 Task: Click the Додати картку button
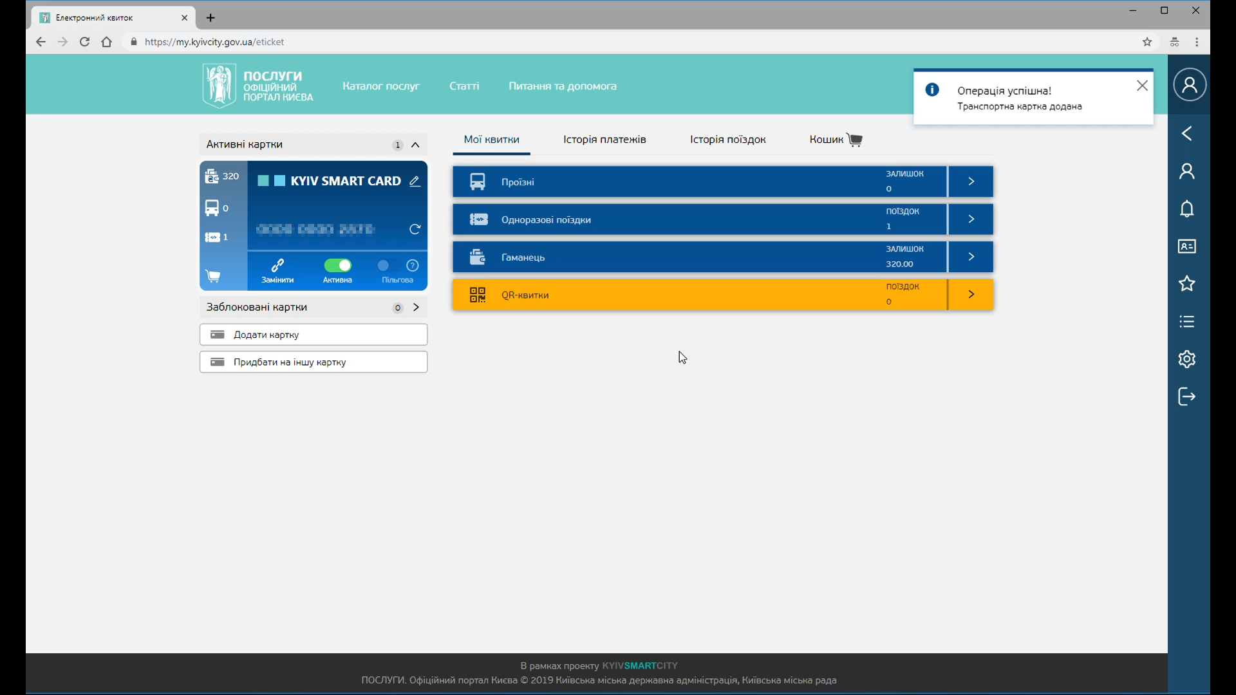[x=314, y=335]
